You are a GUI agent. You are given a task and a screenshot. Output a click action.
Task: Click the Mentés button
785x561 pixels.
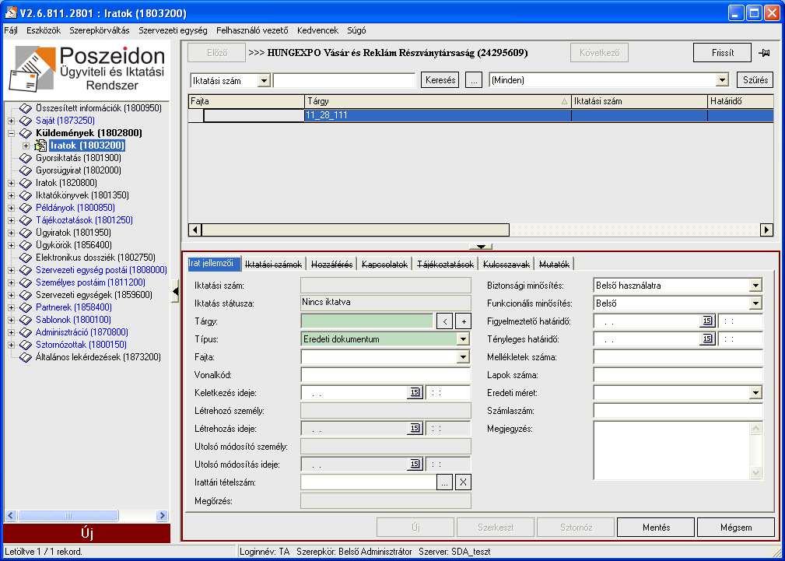click(x=656, y=528)
